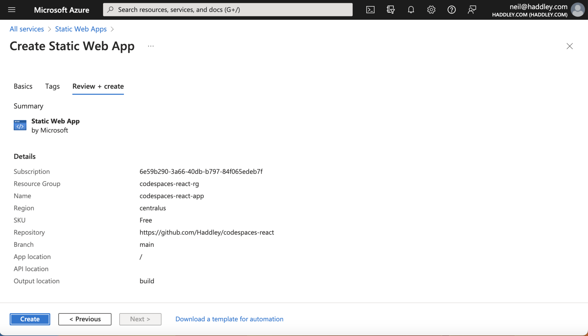Click subscription ID 6e59b290-3a66-40db-b797-84f065edeb7f
Viewport: 588px width, 336px height.
tap(201, 172)
